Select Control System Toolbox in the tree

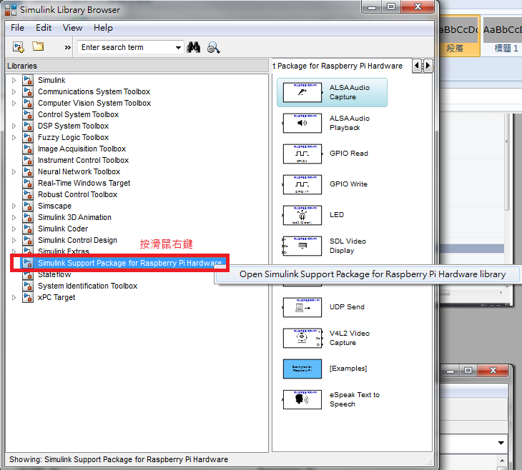click(78, 114)
